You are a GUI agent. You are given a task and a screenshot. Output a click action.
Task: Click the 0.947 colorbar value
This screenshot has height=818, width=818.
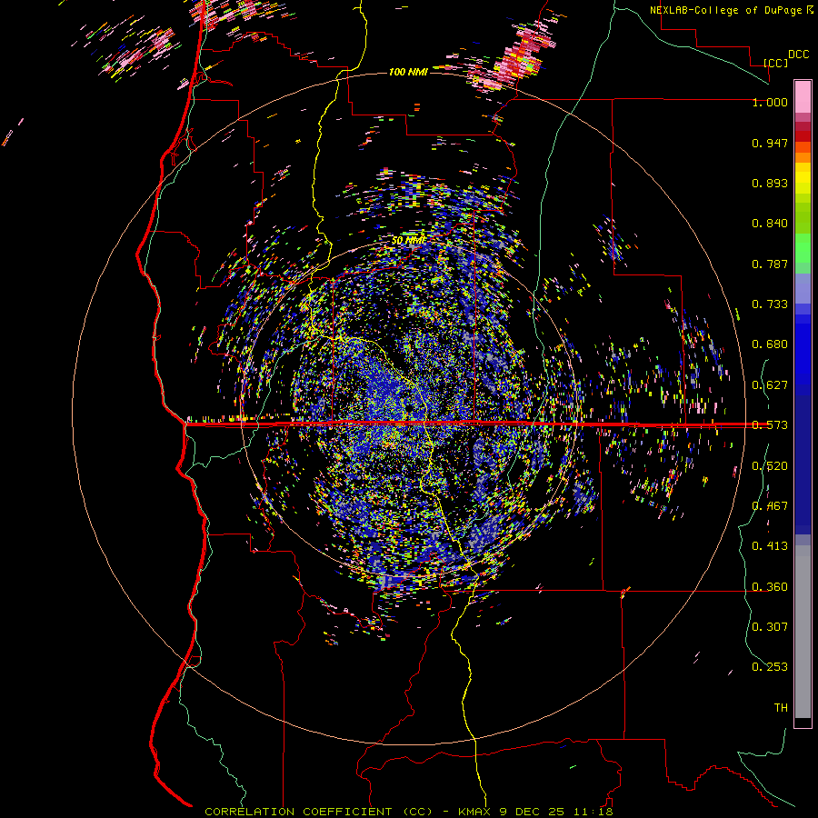770,143
